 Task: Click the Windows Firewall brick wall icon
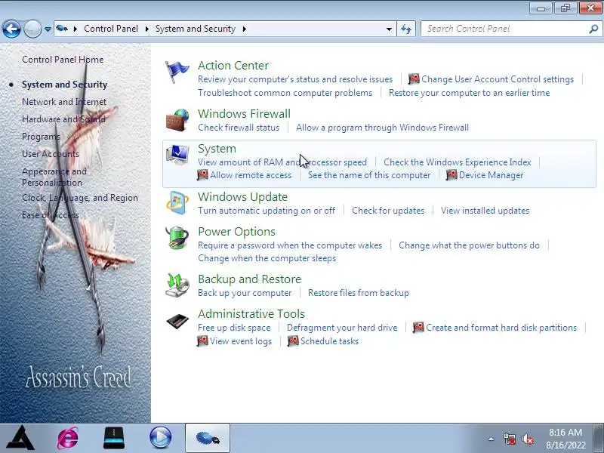tap(177, 120)
